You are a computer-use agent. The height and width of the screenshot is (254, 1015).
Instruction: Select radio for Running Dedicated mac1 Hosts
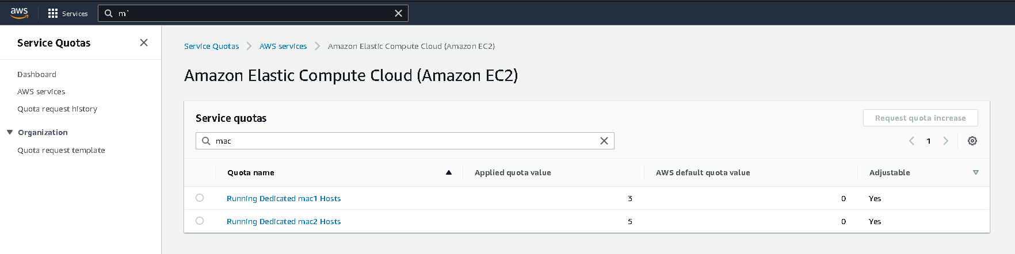click(200, 198)
